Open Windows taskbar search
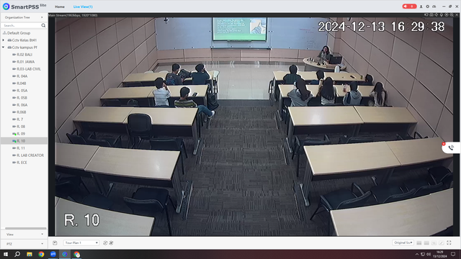The width and height of the screenshot is (461, 259). (x=17, y=254)
